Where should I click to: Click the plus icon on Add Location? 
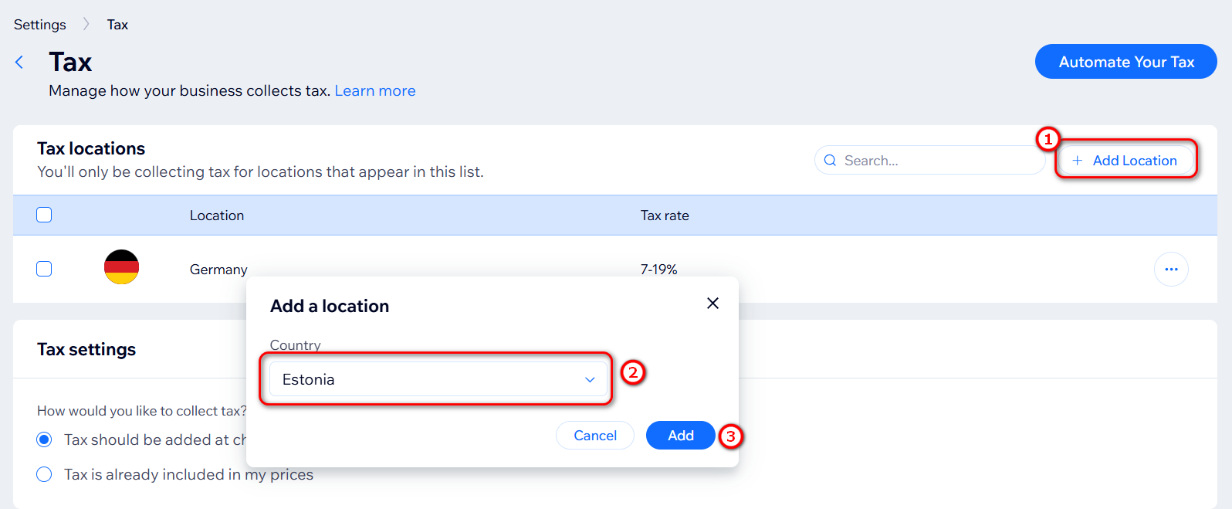coord(1078,161)
